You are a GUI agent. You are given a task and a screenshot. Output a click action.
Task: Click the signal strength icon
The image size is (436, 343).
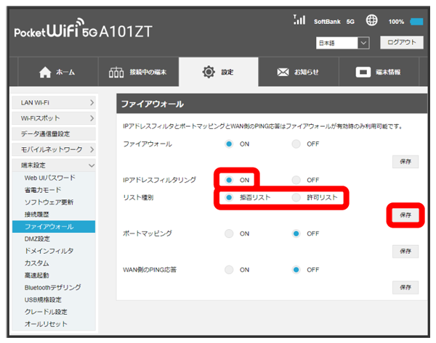299,21
